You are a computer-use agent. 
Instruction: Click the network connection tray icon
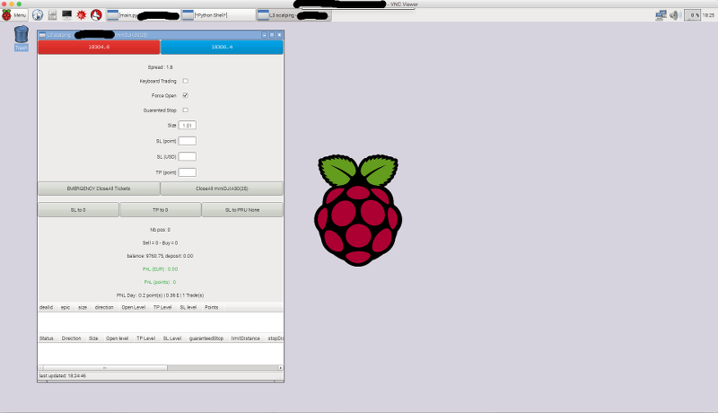pyautogui.click(x=661, y=15)
